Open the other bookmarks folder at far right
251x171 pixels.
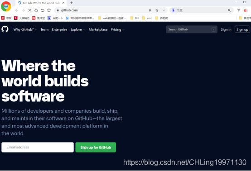point(245,18)
